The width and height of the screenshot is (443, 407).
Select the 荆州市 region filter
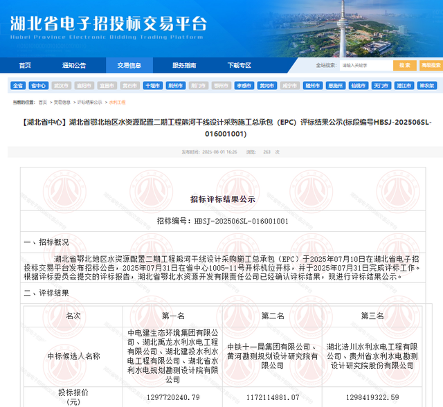point(176,86)
